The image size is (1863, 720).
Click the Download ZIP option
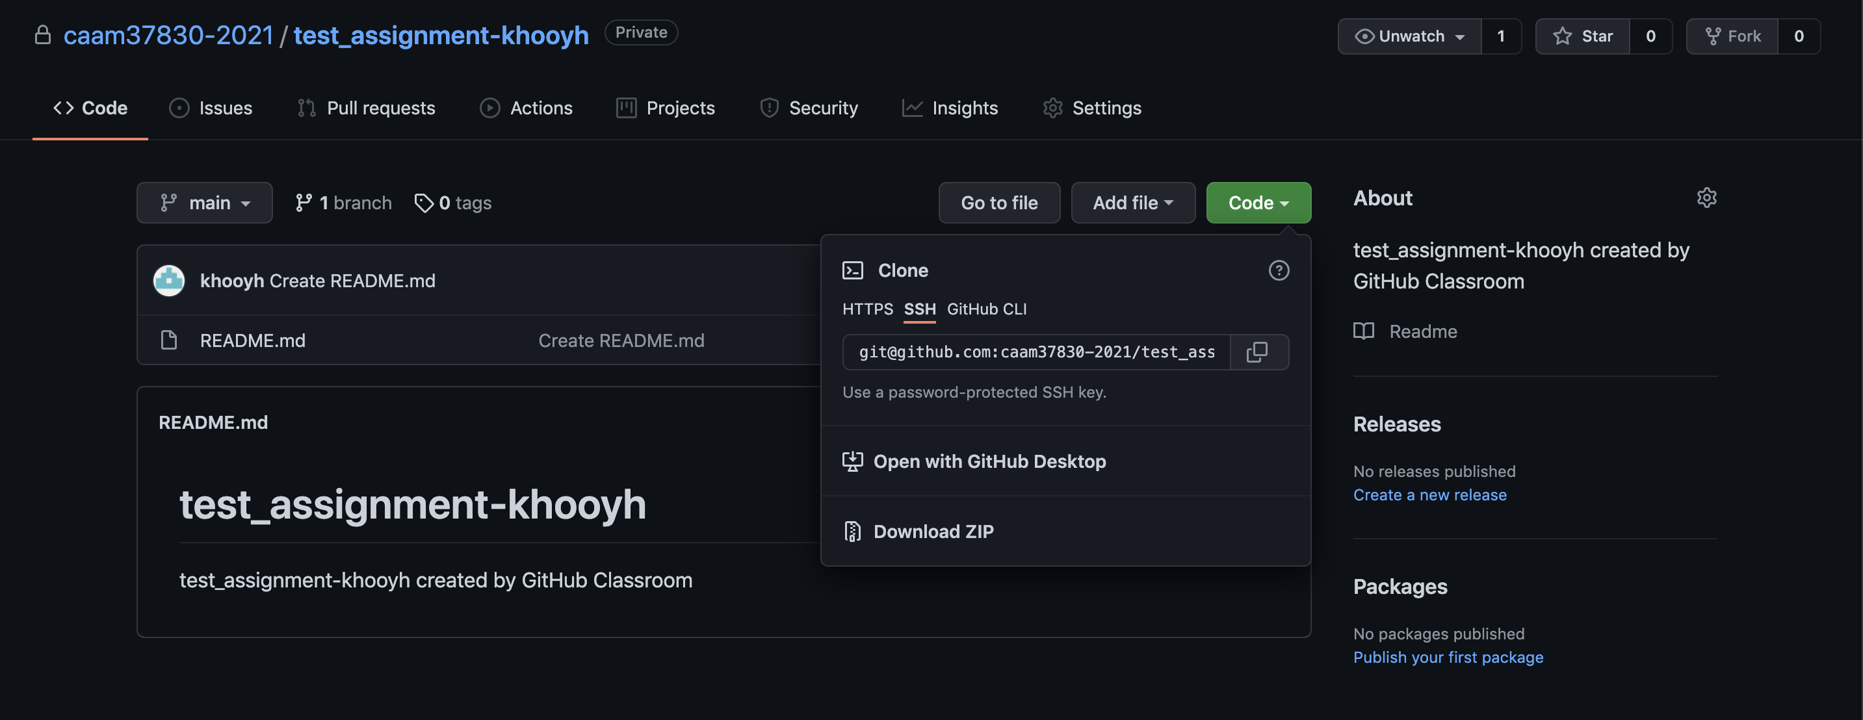(x=934, y=532)
